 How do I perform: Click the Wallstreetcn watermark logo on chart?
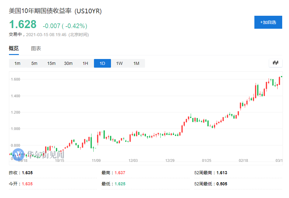click(18, 154)
